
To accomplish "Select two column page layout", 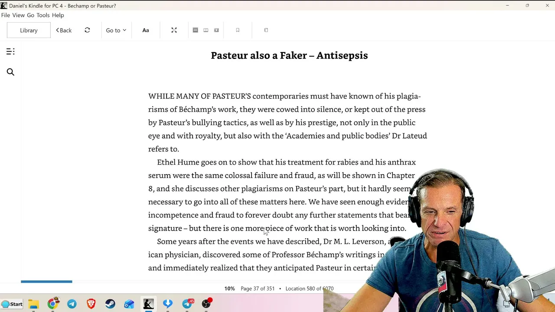I will click(x=206, y=30).
